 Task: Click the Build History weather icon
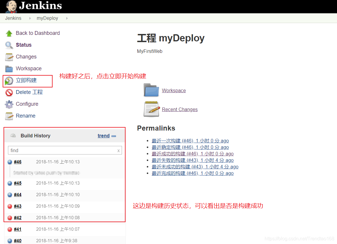[x=13, y=135]
